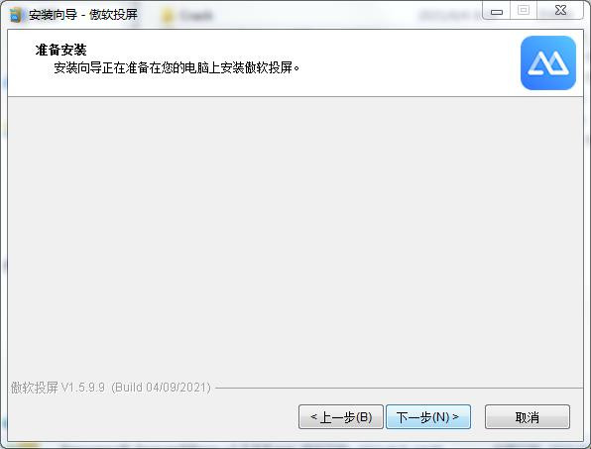Click the blurred folder icon behind the title bar
Image resolution: width=591 pixels, height=449 pixels.
click(x=167, y=16)
